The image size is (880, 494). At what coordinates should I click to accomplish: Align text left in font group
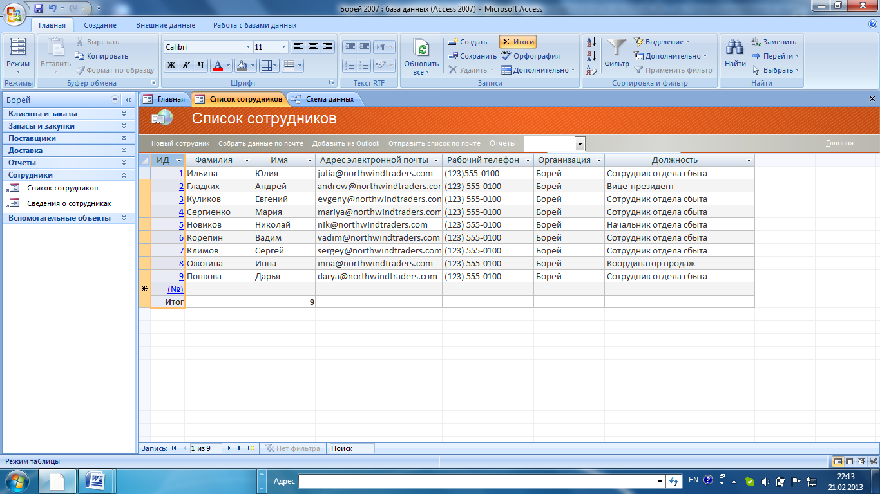pos(298,47)
